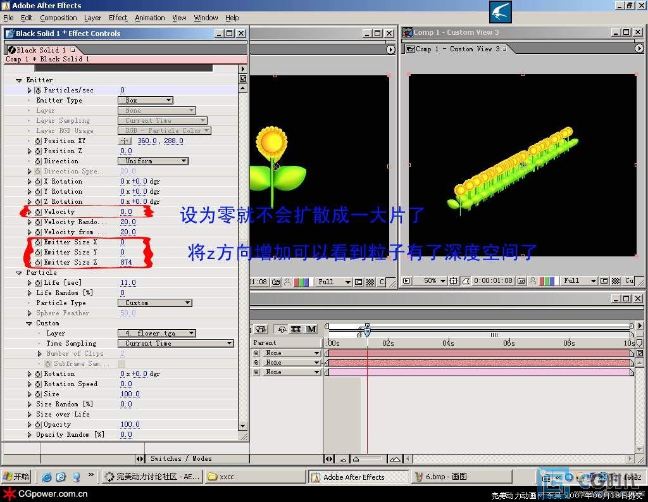The width and height of the screenshot is (648, 502).
Task: Open Internet Explorer quick launch icon
Action: point(47,477)
